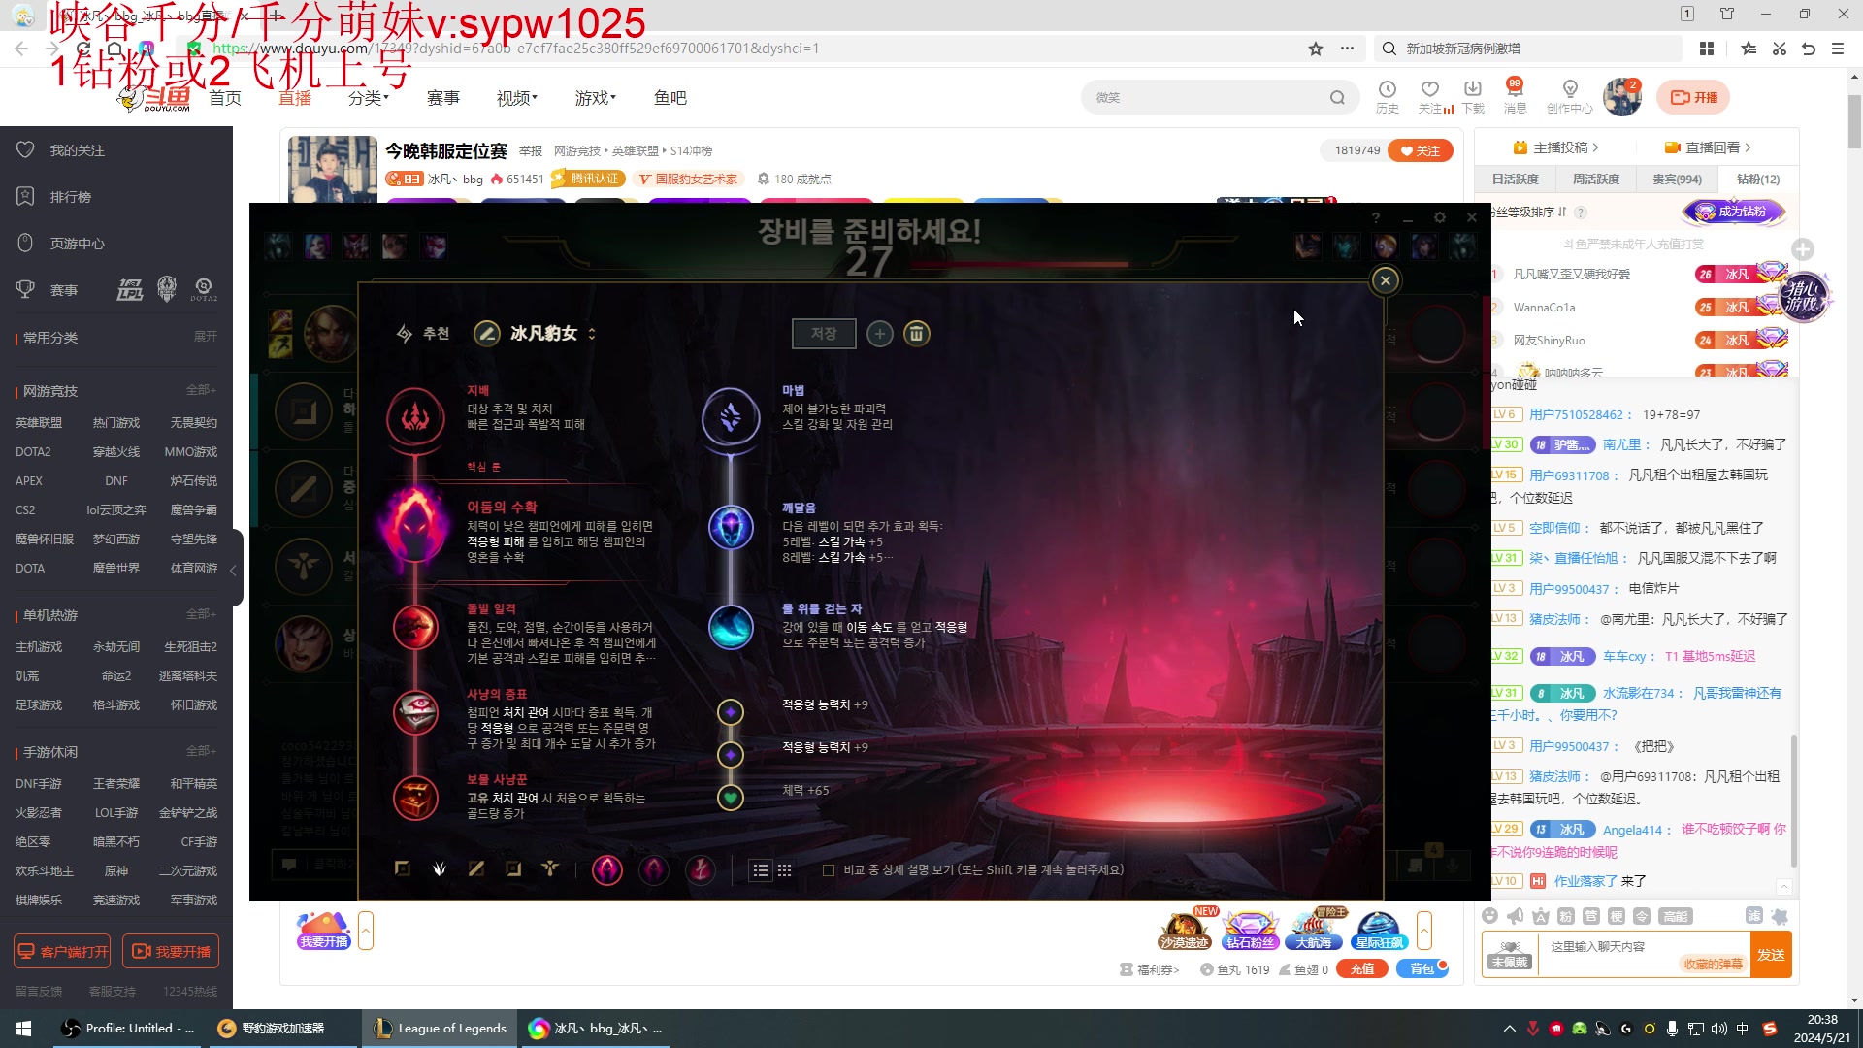1863x1048 pixels.
Task: Select the Sudden Impact (돌발 일격) rune
Action: [x=415, y=628]
